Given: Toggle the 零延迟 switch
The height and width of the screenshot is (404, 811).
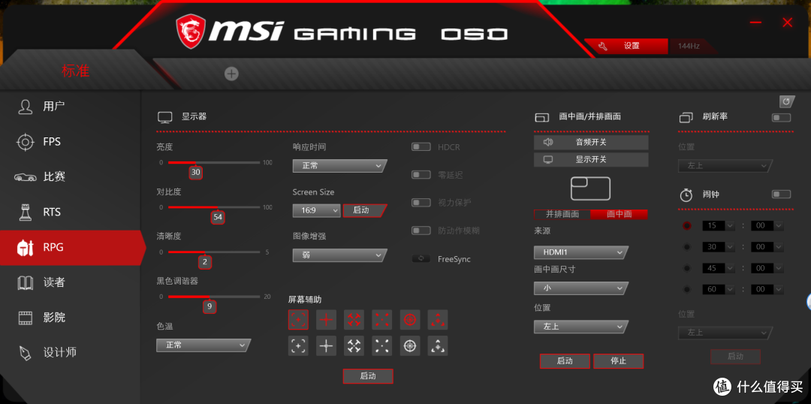Looking at the screenshot, I should click(x=421, y=175).
